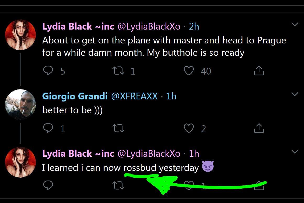Reply to the 'rossbud yesterday' tweet
This screenshot has height=203, width=304.
point(48,185)
